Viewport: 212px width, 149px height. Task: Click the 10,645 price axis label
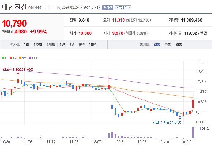coord(201,102)
